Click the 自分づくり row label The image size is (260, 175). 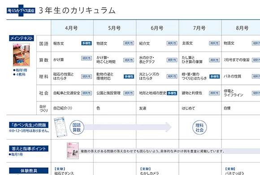pos(44,108)
